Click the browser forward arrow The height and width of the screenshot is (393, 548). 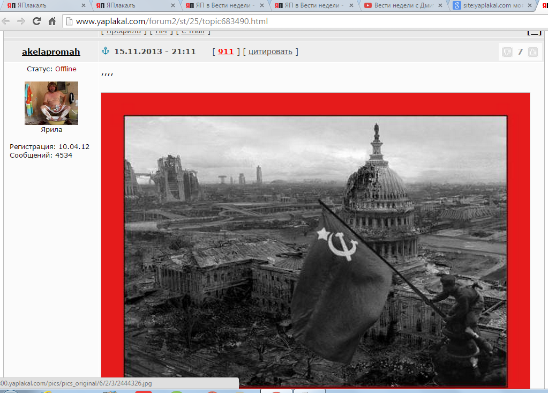coord(21,21)
